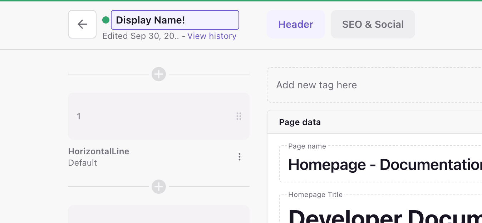Open the View history link
The image size is (482, 223).
pyautogui.click(x=212, y=36)
